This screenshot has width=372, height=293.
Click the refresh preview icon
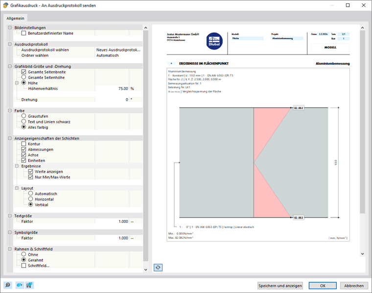(x=158, y=268)
